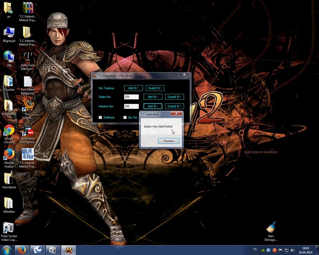Switch to the Metin2 hack taskbar button
Viewport: 319px width, 255px height.
pos(69,250)
